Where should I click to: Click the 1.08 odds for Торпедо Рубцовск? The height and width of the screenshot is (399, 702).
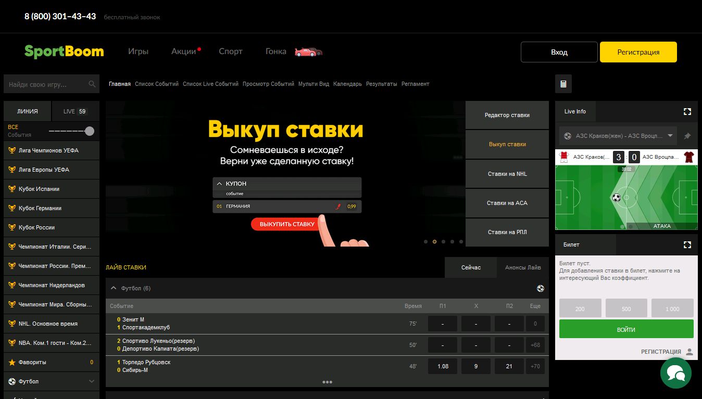(x=443, y=366)
